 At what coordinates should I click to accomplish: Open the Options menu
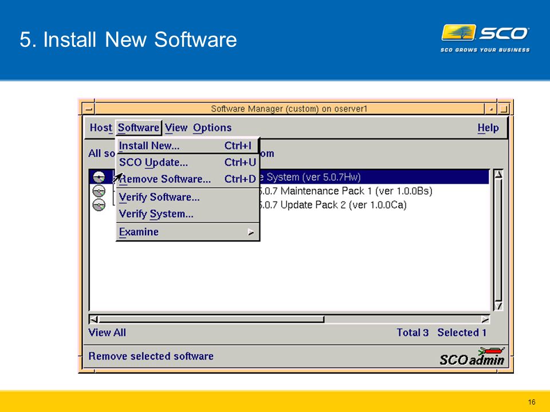212,128
